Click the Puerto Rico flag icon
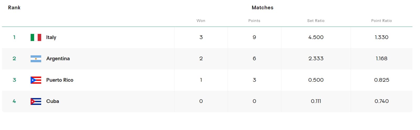The height and width of the screenshot is (130, 420). (36, 80)
